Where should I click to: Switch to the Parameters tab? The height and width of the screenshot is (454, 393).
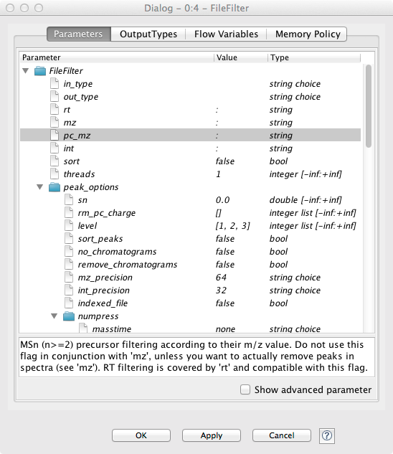pyautogui.click(x=78, y=34)
